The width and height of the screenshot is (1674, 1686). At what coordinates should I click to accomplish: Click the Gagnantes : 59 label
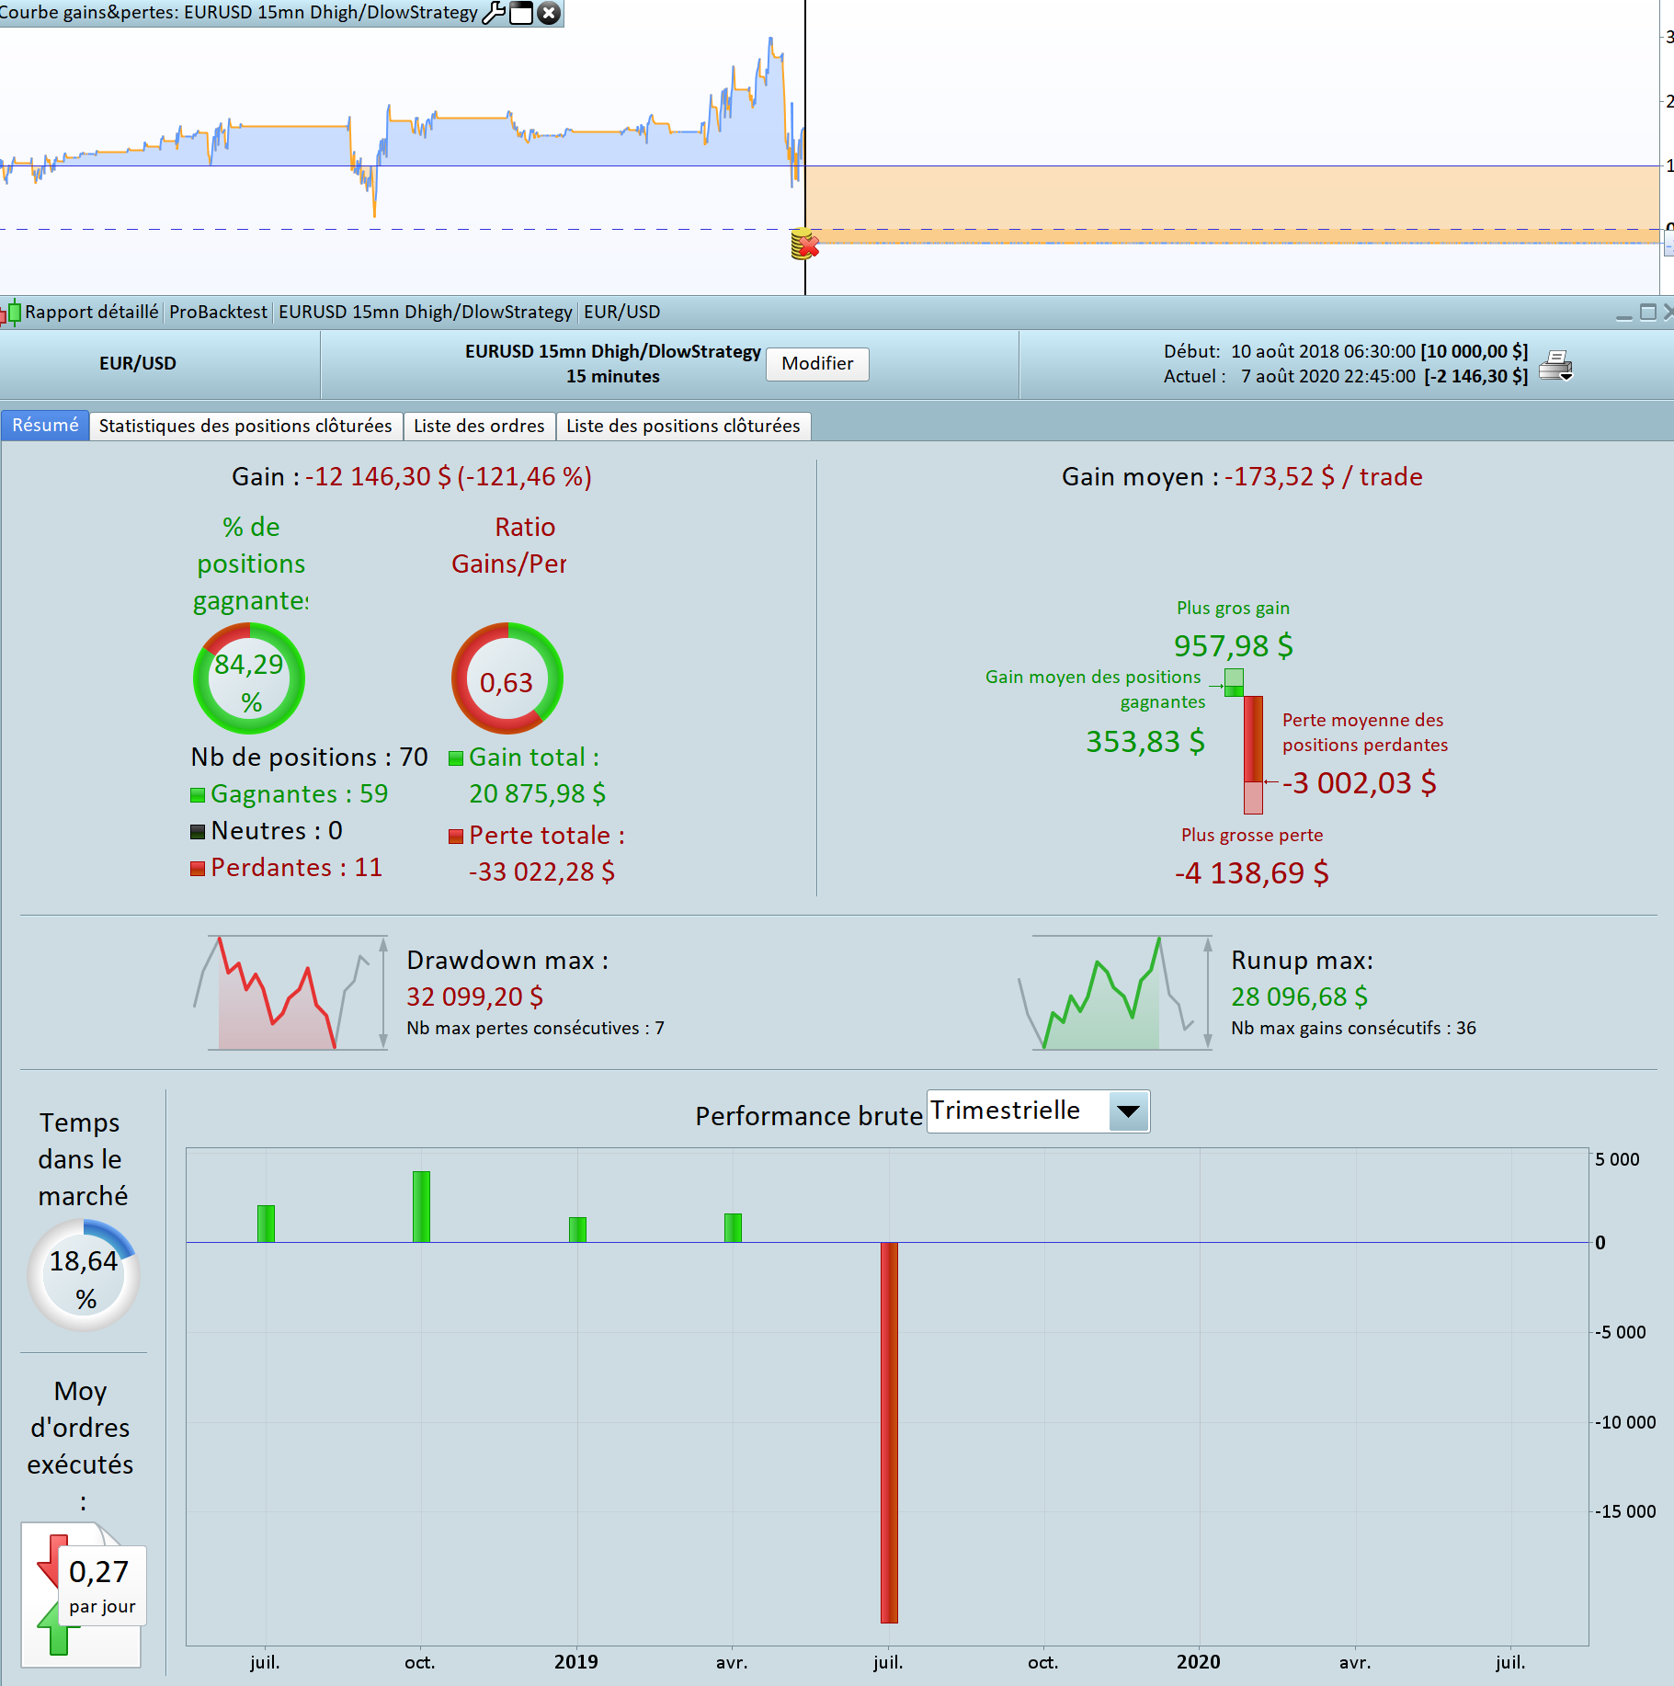coord(300,793)
